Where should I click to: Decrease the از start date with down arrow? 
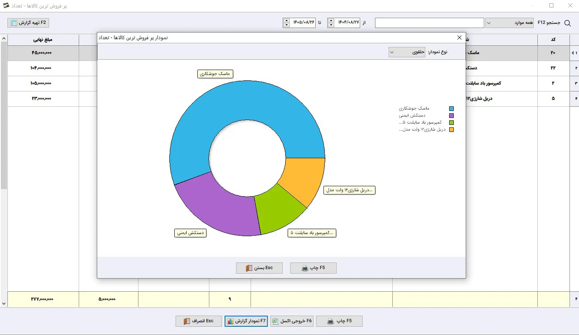click(x=331, y=25)
